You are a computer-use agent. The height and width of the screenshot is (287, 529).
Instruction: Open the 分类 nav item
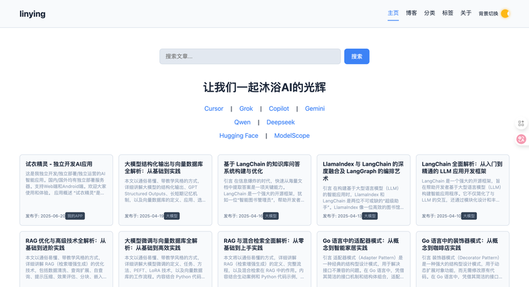click(x=429, y=13)
